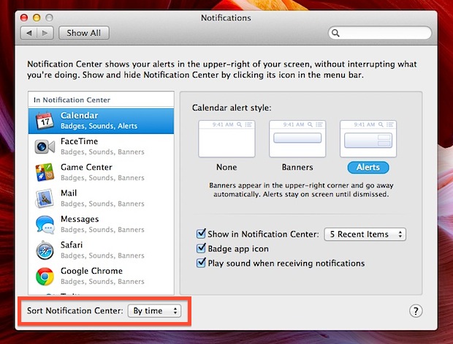
Task: Click the yellow minimize window button
Action: pyautogui.click(x=37, y=18)
